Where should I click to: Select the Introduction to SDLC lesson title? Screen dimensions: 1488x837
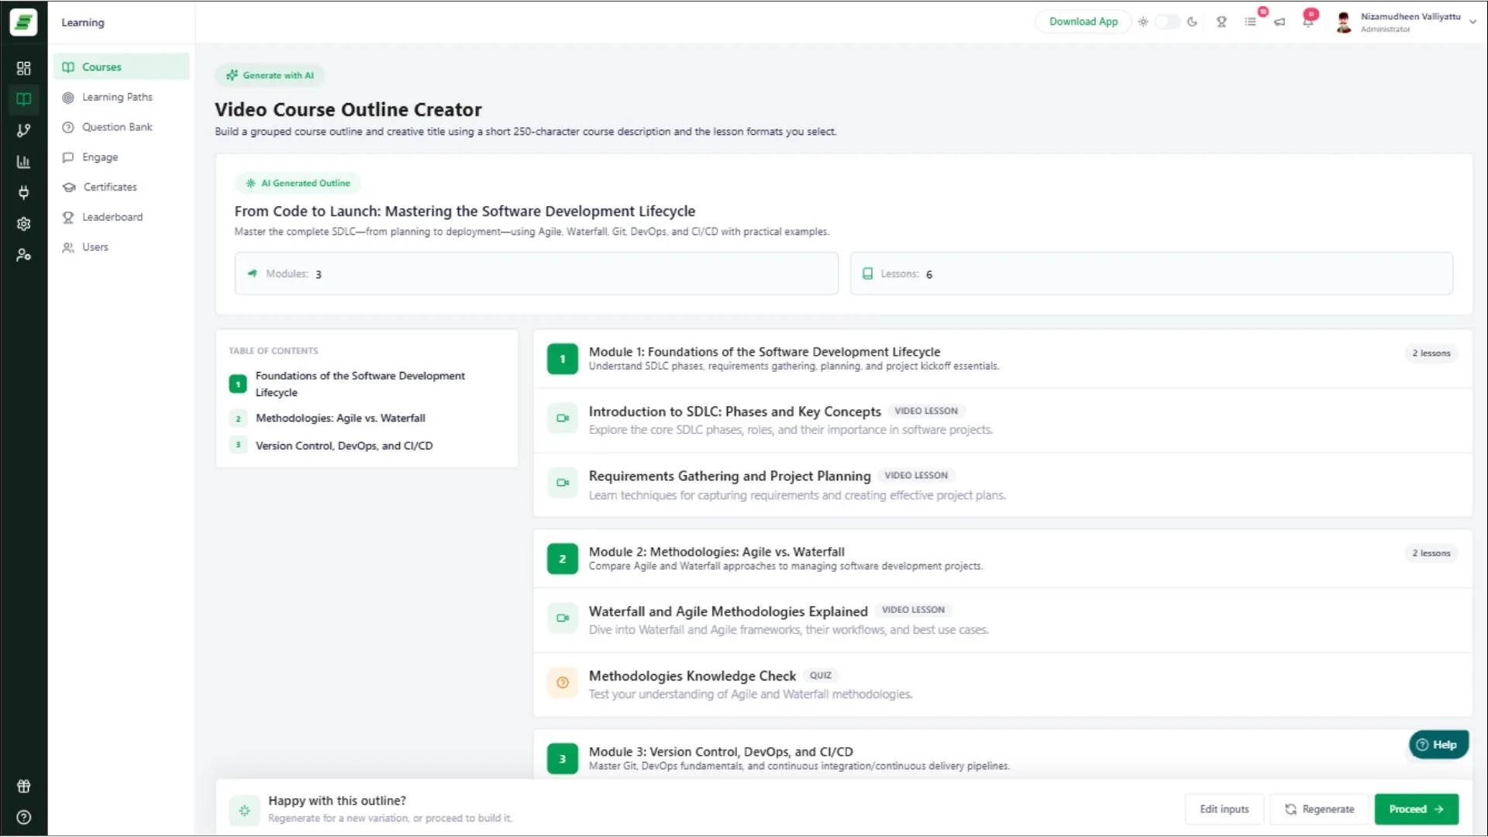735,412
